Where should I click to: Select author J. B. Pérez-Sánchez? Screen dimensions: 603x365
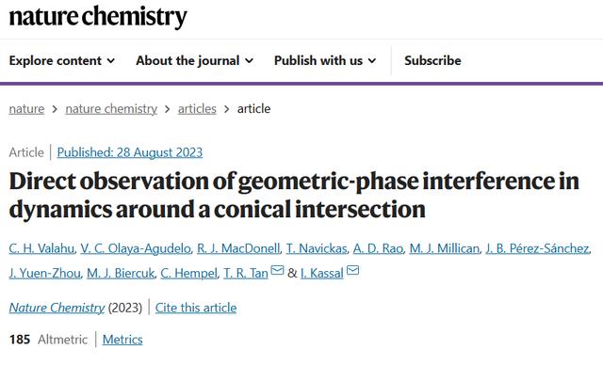pyautogui.click(x=537, y=248)
